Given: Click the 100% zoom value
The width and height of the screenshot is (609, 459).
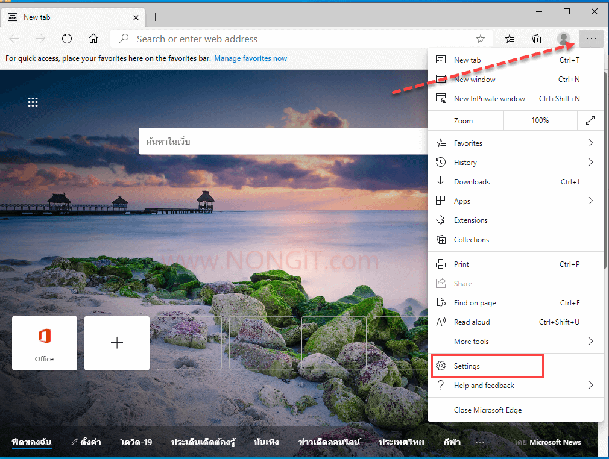Looking at the screenshot, I should coord(540,120).
